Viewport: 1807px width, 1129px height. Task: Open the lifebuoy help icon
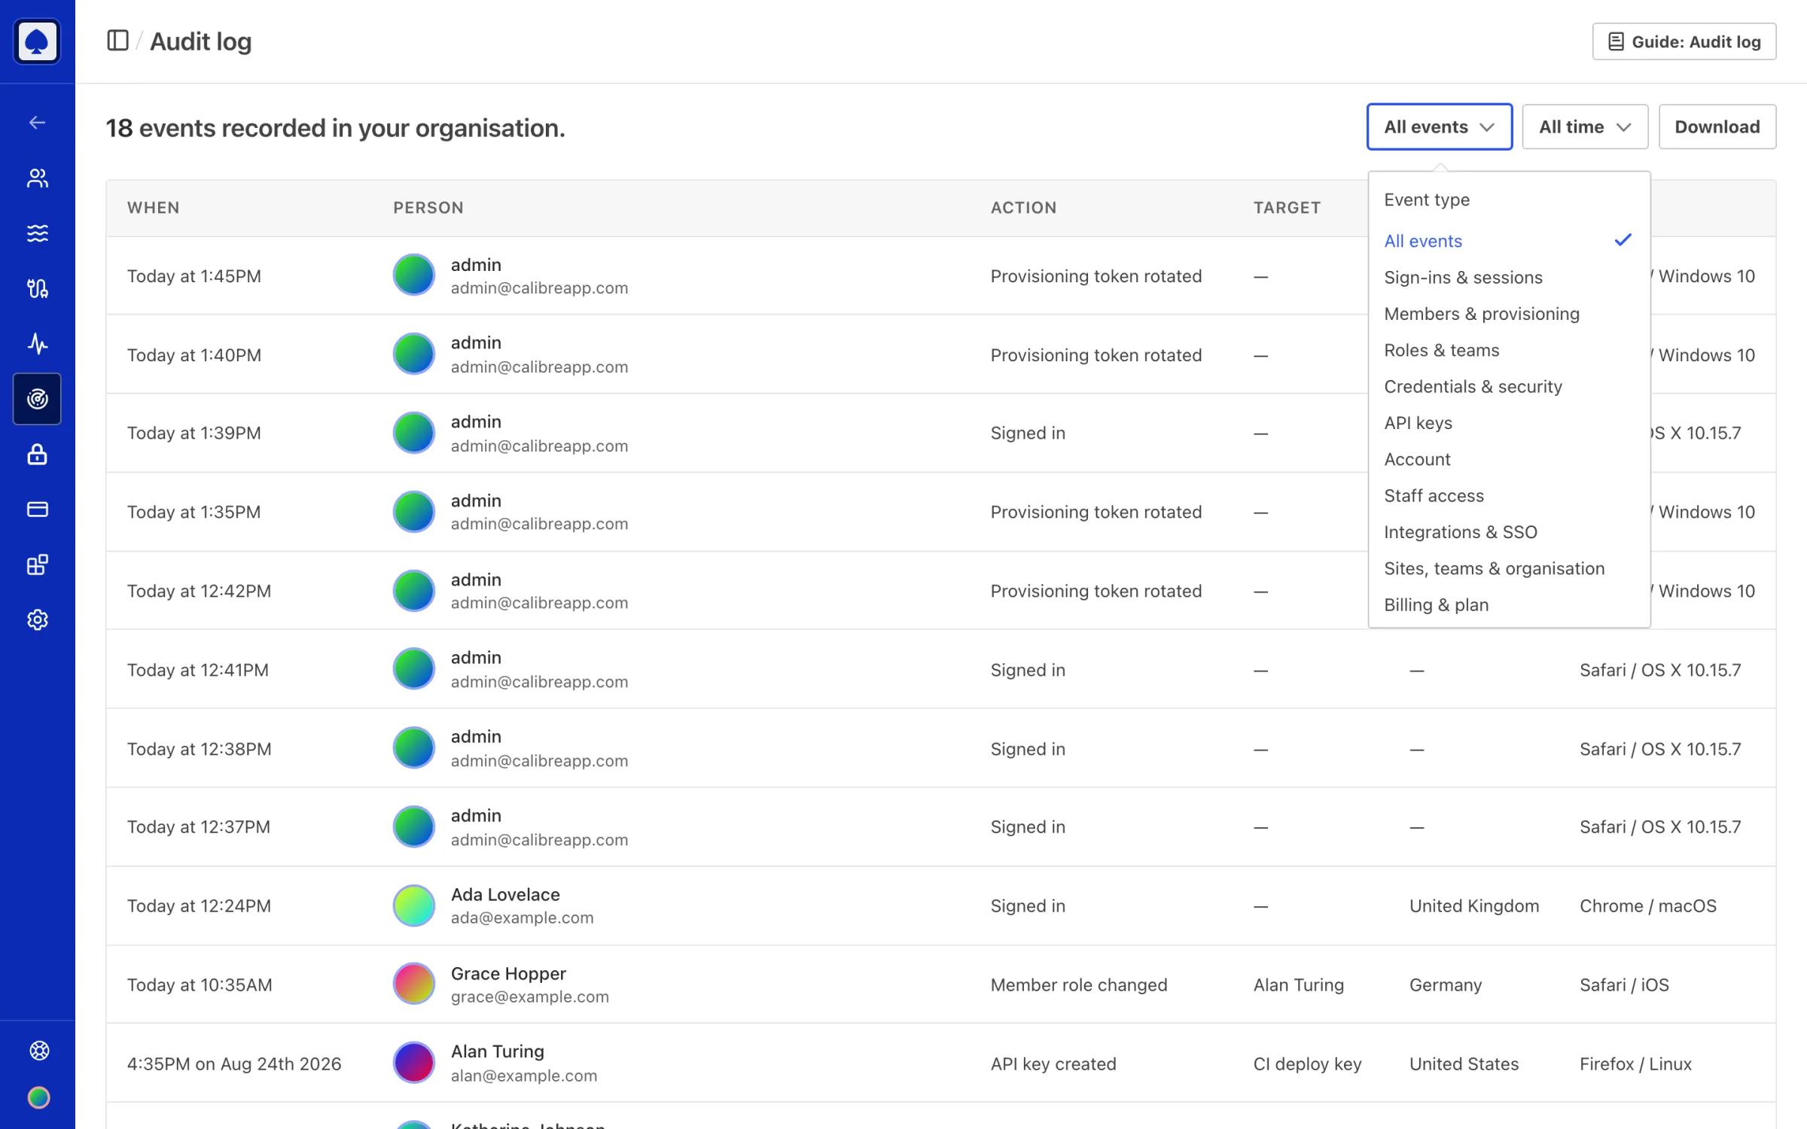[39, 1050]
